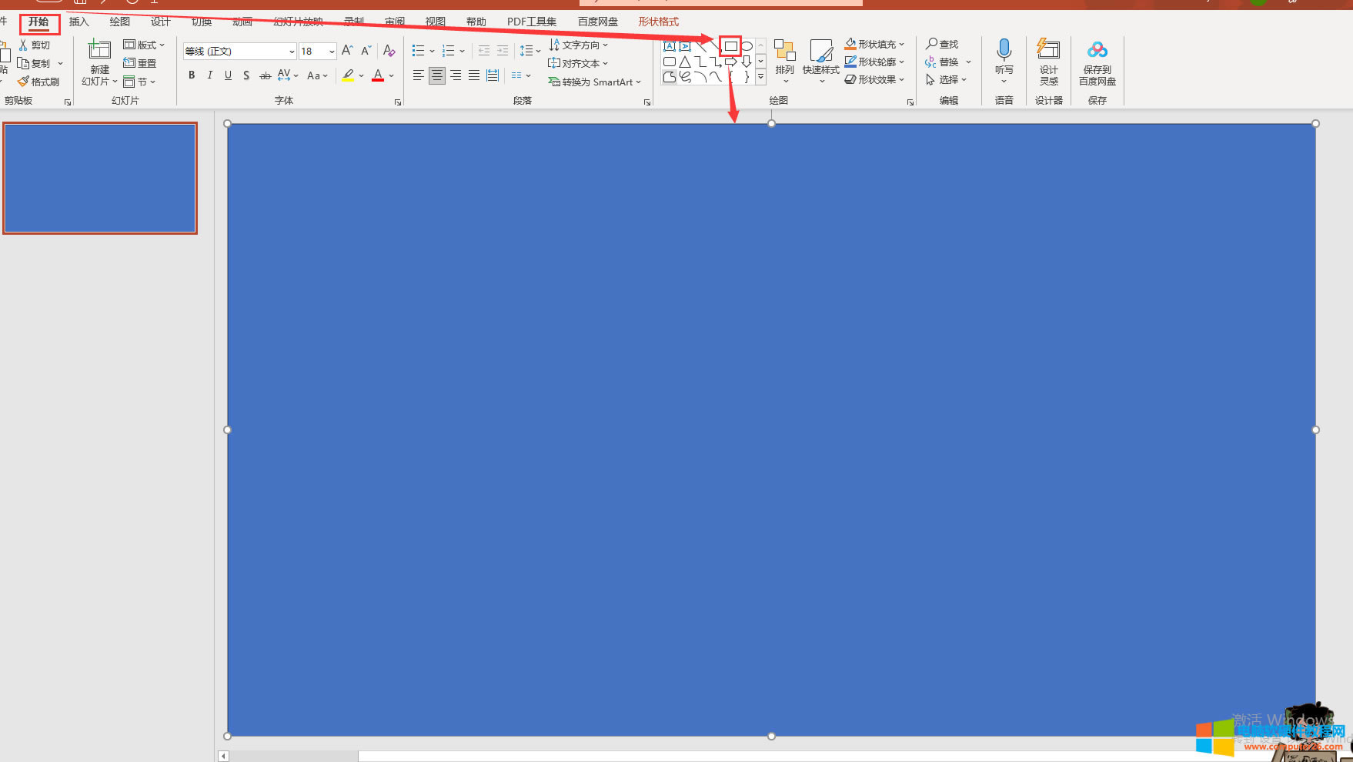Open the PDF工具集 tab
The height and width of the screenshot is (762, 1353).
(x=532, y=22)
